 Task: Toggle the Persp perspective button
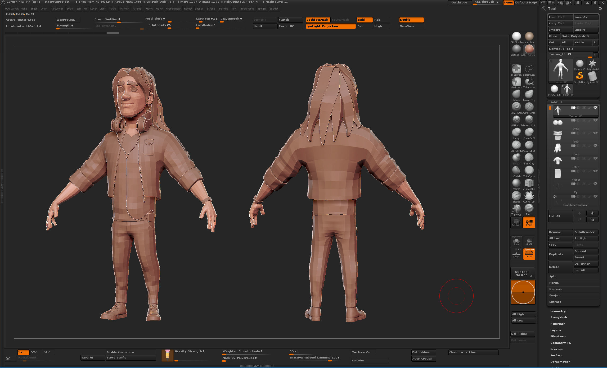point(529,254)
